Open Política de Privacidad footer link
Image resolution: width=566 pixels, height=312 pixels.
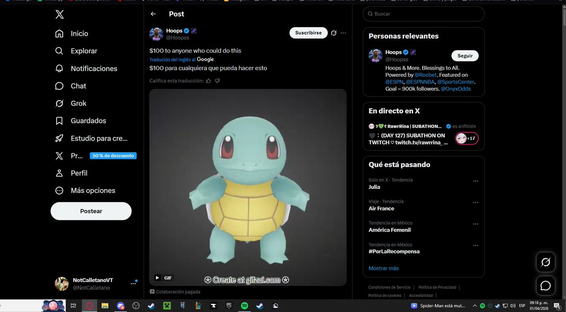tap(437, 287)
